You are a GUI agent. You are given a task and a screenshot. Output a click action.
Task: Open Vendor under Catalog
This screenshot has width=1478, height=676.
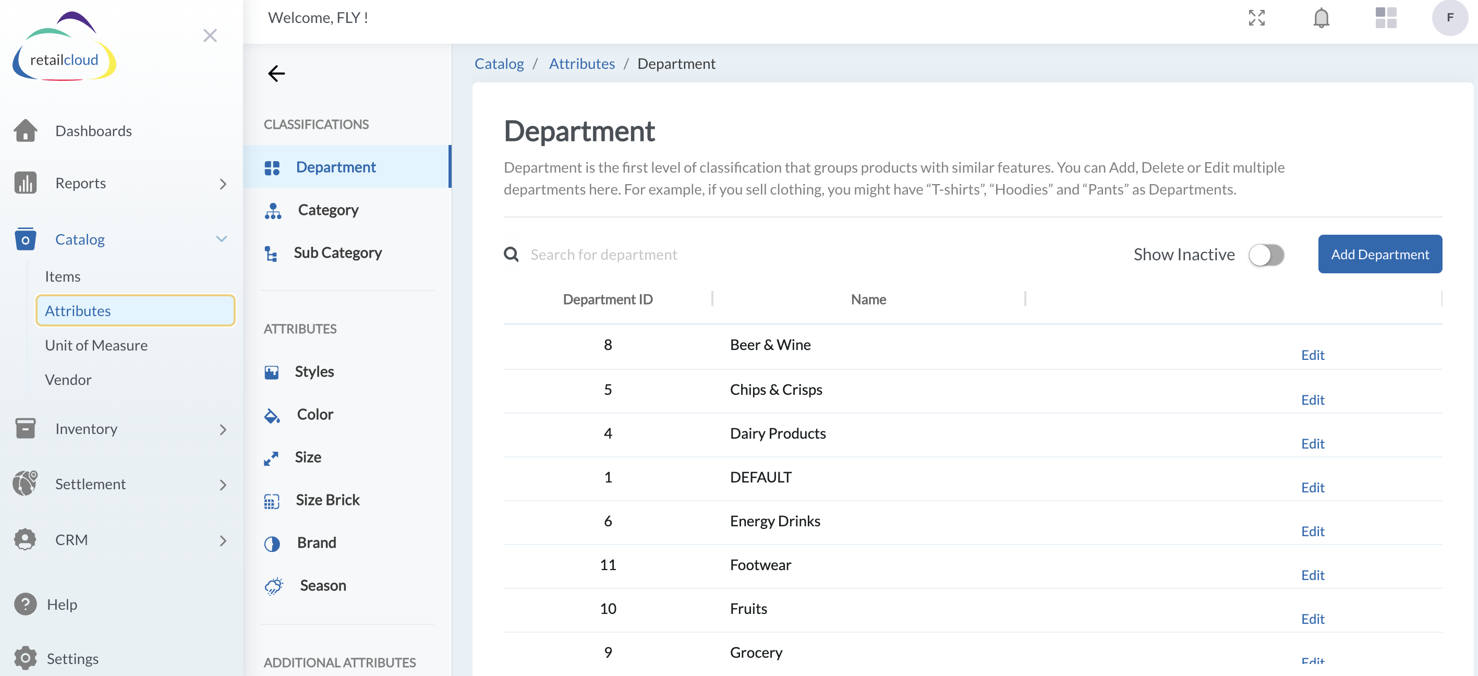(x=68, y=379)
